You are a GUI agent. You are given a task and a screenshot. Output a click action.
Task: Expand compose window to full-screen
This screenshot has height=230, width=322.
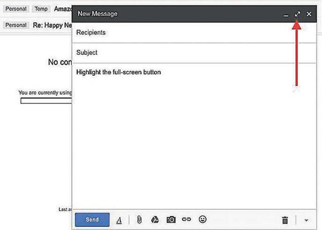coord(297,14)
